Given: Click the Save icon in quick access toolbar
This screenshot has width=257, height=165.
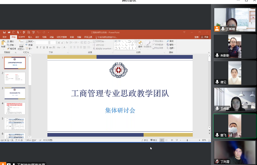Looking at the screenshot, I should pos(4,32).
